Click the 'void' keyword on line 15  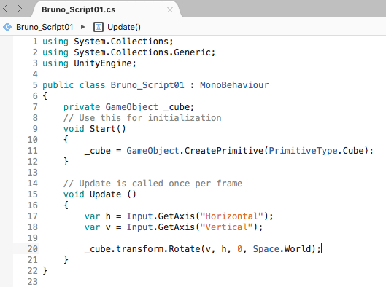click(74, 194)
